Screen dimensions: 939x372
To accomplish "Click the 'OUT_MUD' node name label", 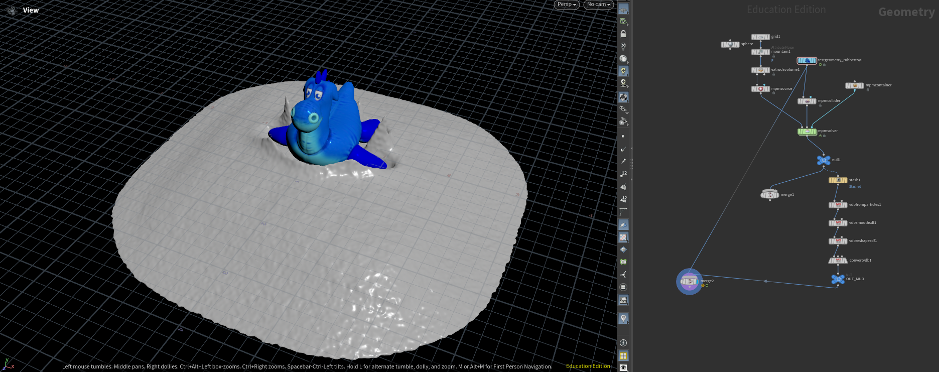I will pyautogui.click(x=855, y=279).
